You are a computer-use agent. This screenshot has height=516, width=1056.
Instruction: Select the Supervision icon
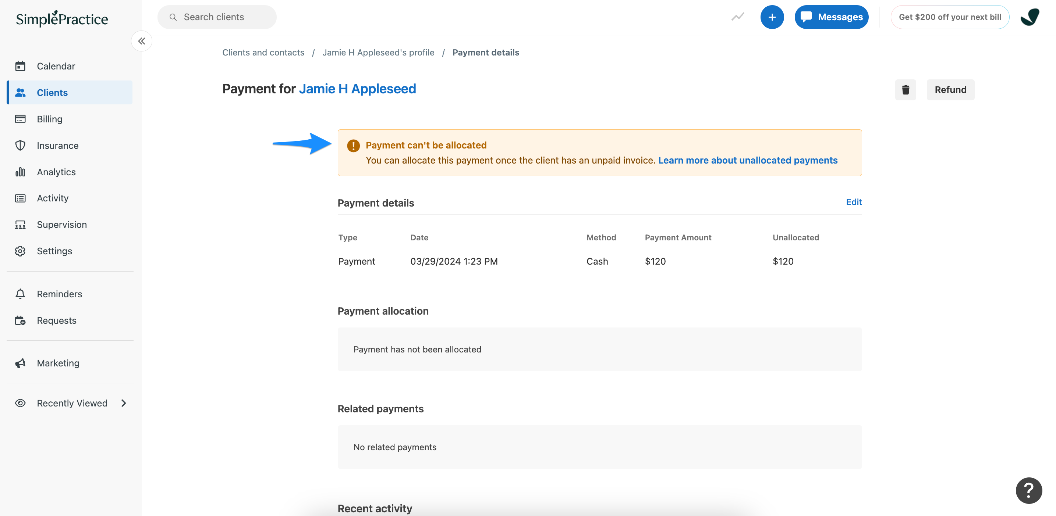[21, 225]
